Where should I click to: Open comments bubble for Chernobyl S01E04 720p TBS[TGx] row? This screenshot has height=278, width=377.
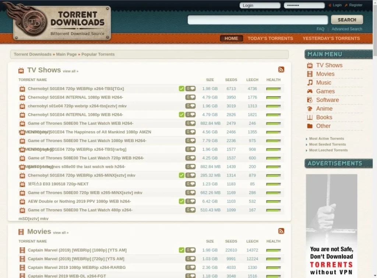(190, 88)
